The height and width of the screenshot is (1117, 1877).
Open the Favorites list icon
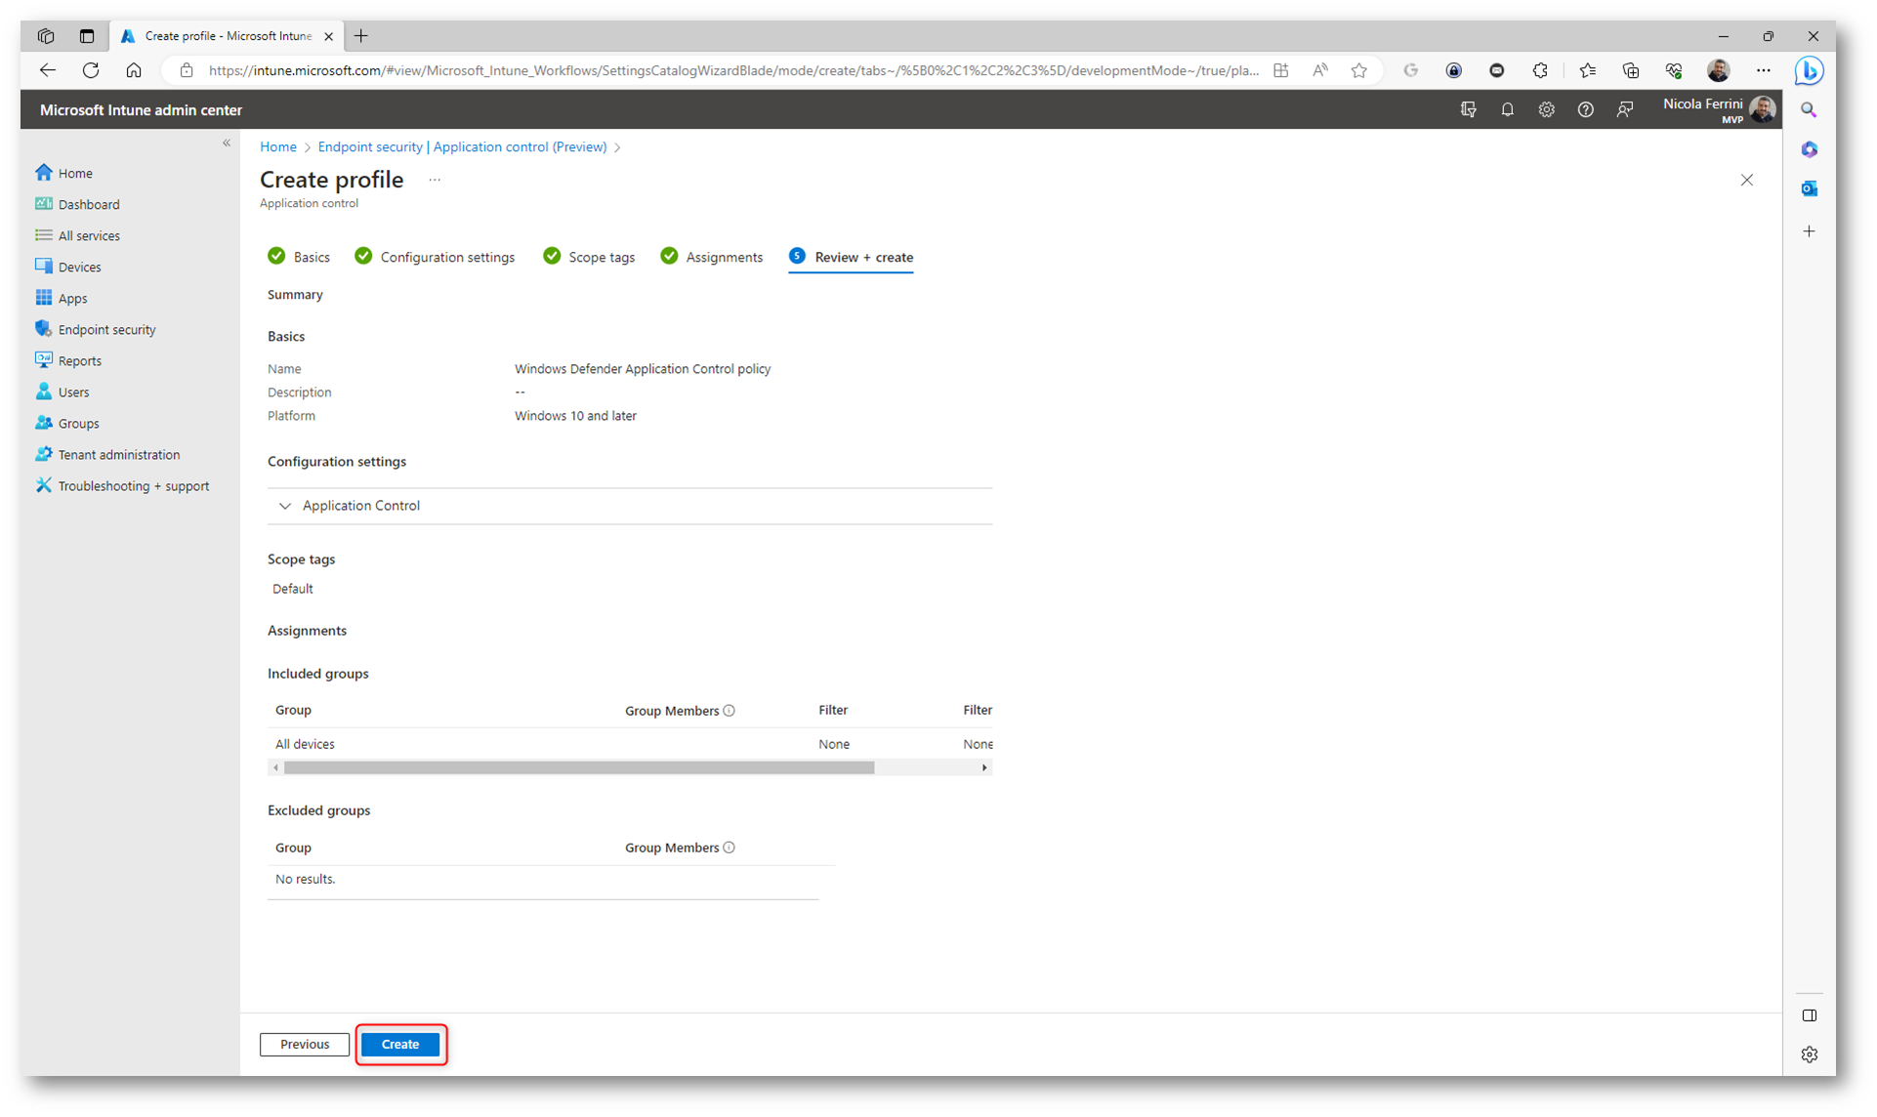pos(1587,70)
